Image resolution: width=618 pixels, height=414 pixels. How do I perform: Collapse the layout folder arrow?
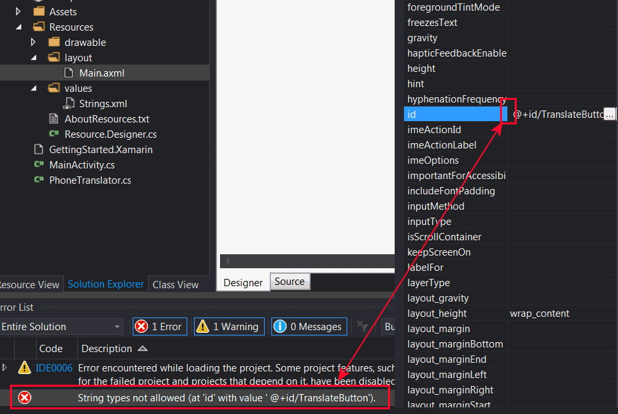click(34, 57)
